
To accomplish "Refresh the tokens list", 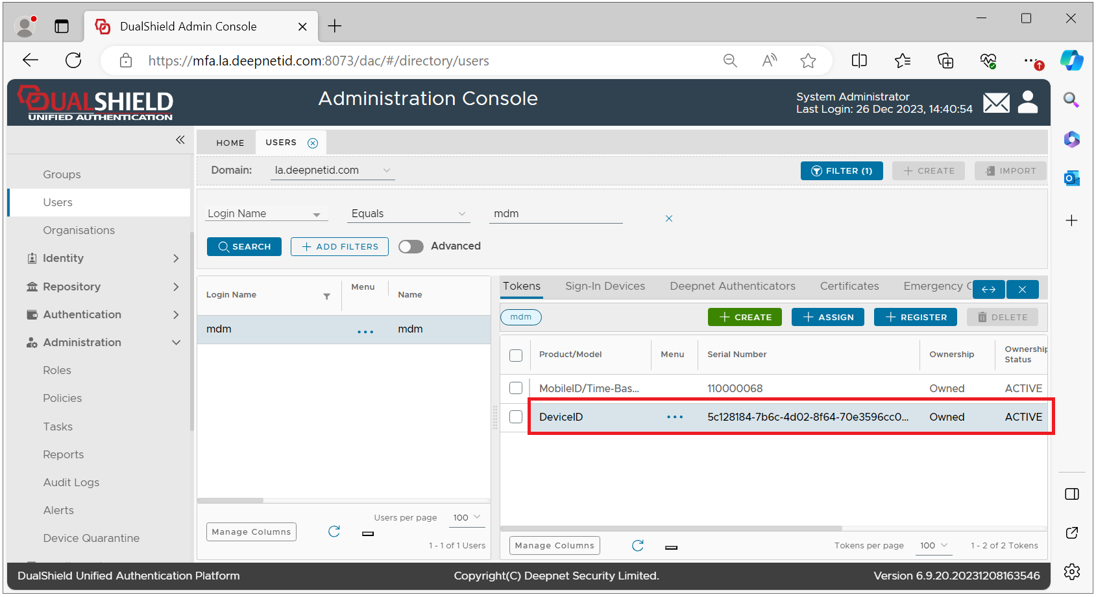I will click(x=637, y=546).
